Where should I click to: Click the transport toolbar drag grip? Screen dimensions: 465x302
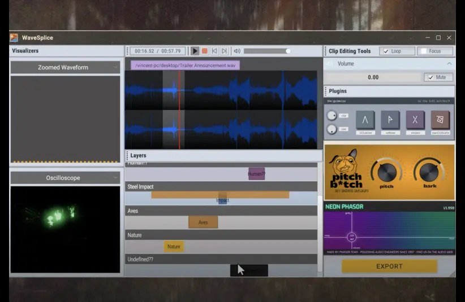127,51
